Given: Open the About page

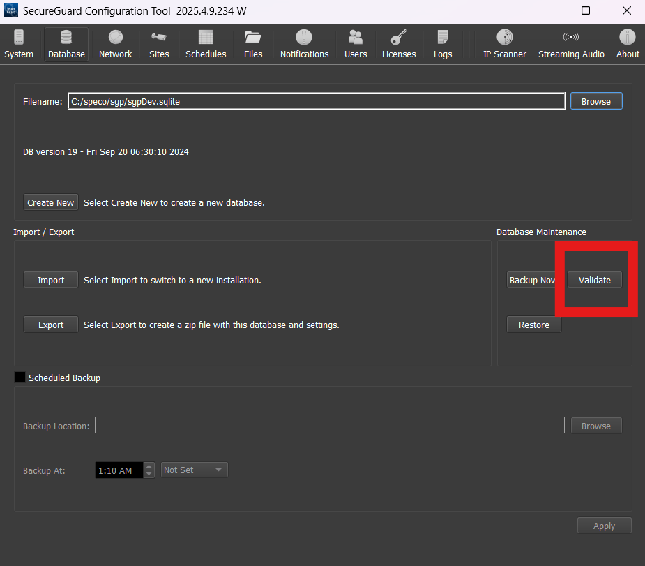Looking at the screenshot, I should pyautogui.click(x=627, y=43).
